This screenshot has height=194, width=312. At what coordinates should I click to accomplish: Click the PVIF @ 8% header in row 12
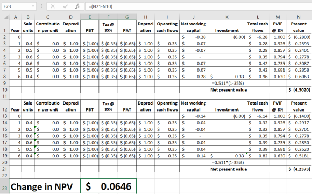pyautogui.click(x=278, y=106)
